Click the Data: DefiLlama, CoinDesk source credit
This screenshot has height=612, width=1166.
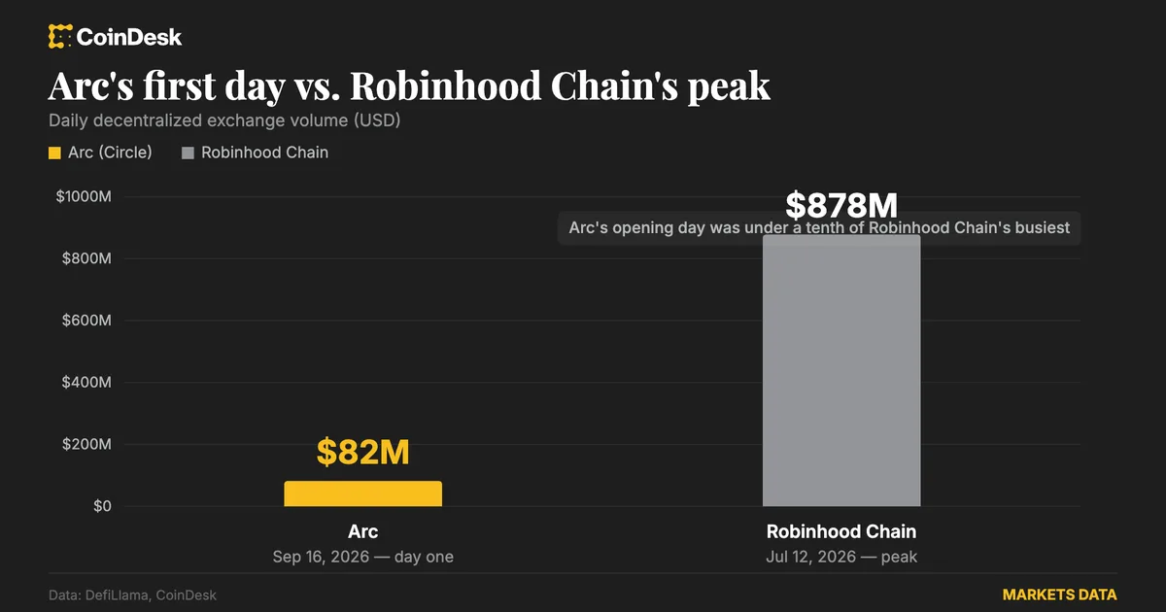tap(132, 595)
